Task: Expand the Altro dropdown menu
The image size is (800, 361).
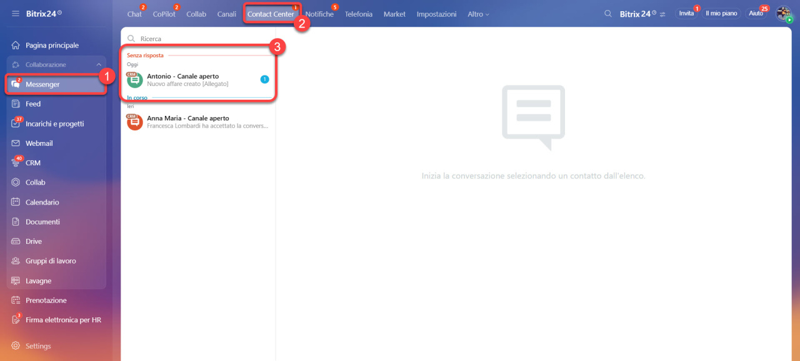Action: [479, 14]
